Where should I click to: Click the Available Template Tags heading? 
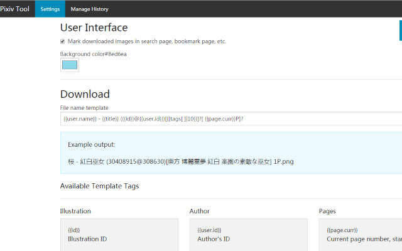tap(99, 186)
